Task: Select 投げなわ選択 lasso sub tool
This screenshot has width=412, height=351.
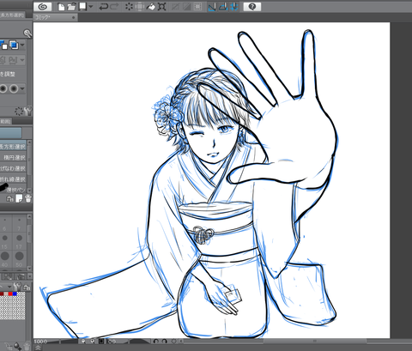Action: [x=13, y=168]
